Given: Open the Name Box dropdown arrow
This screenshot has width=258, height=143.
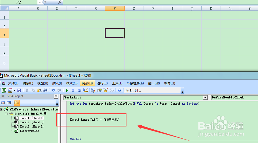Looking at the screenshot, I should [40, 2].
